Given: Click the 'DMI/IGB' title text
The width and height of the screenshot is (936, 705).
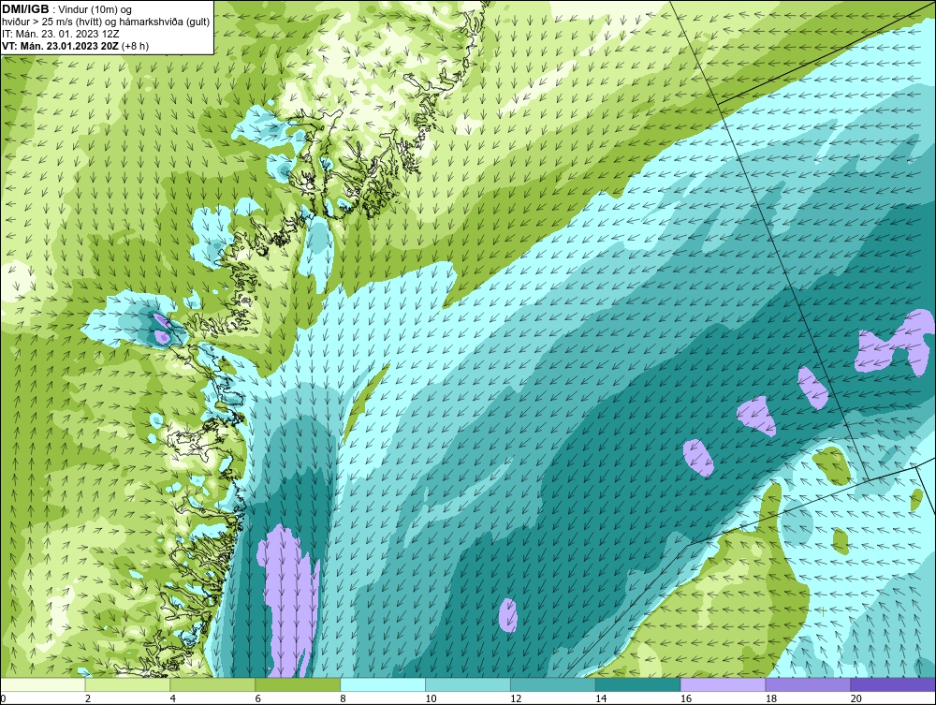Looking at the screenshot, I should [x=25, y=9].
